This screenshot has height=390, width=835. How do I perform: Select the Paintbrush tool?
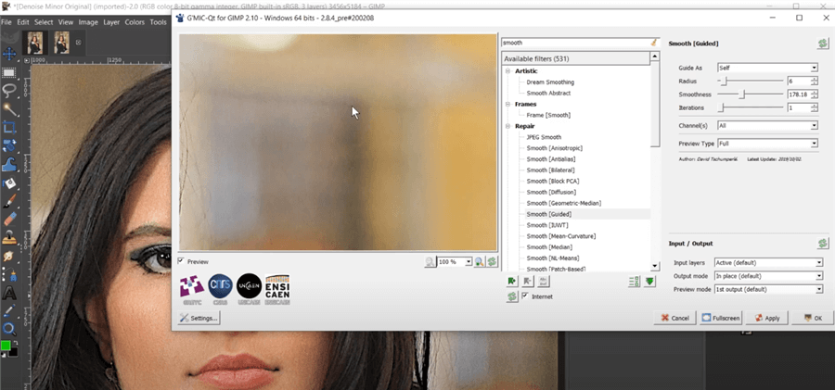click(9, 201)
